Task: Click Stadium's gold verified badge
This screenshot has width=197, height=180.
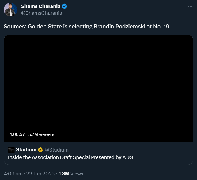Action: coord(40,150)
